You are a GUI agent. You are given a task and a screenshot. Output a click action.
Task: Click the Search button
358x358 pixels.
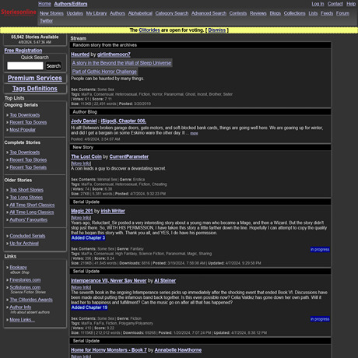coord(54,66)
